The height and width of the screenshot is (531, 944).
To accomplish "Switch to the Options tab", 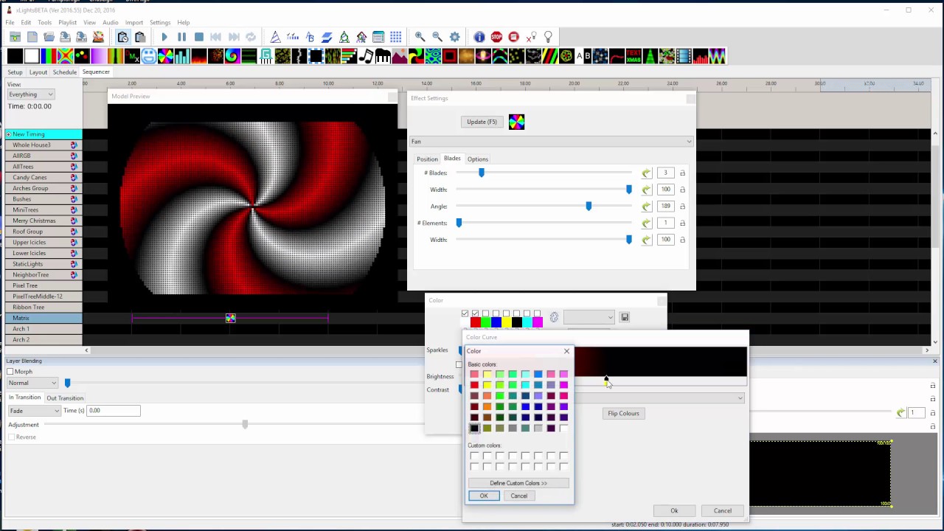I will coord(477,159).
